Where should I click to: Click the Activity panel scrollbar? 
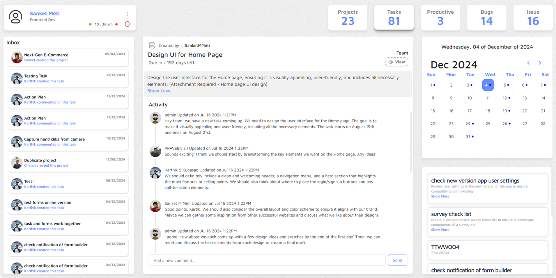coord(411,142)
